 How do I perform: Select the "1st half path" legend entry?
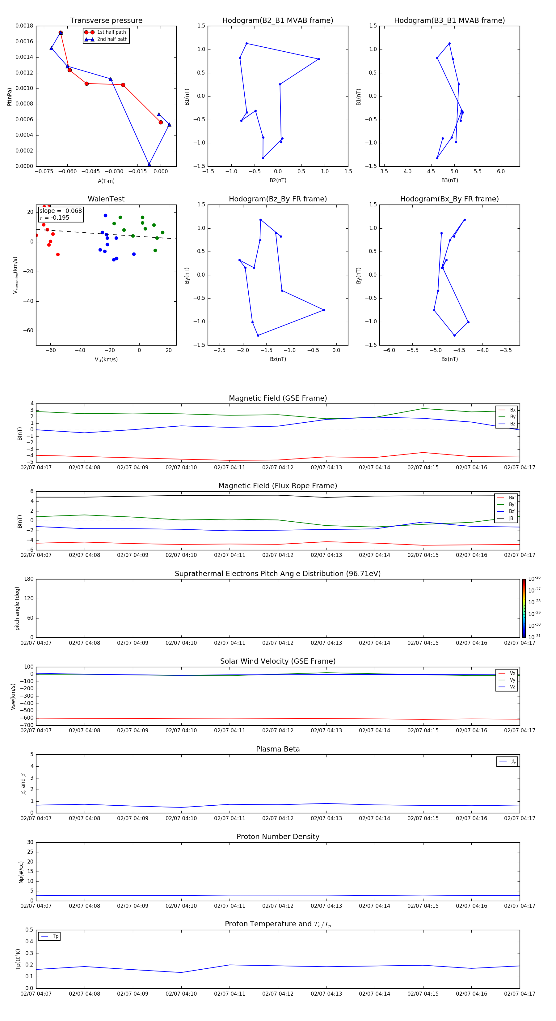pos(106,32)
